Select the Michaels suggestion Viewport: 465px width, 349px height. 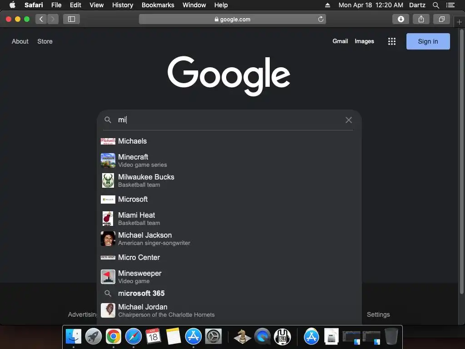(x=229, y=141)
